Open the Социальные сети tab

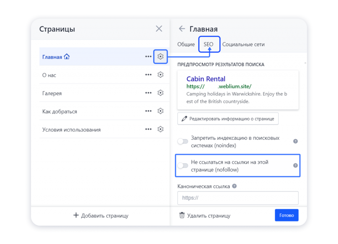[243, 44]
